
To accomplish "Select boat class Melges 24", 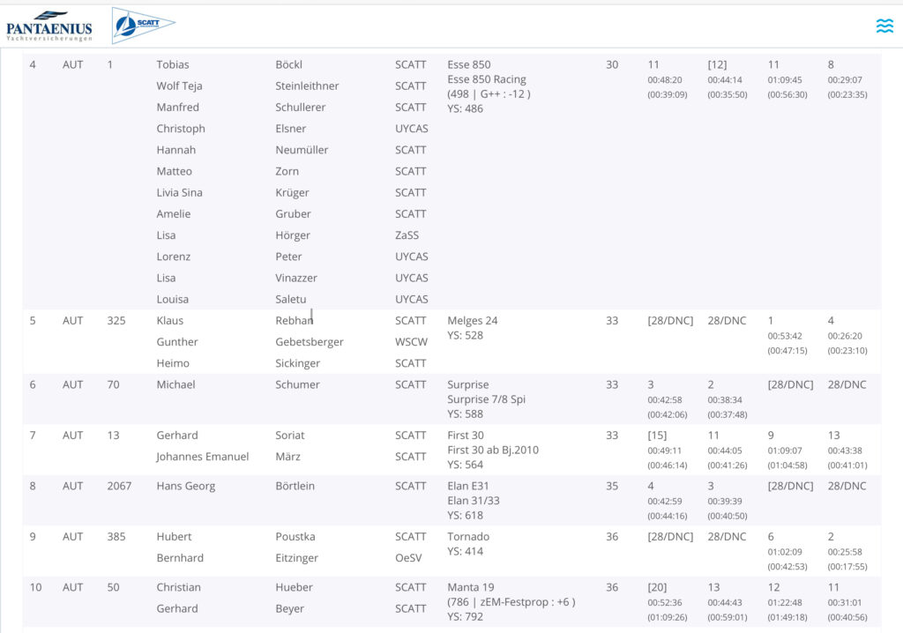I will click(x=473, y=320).
